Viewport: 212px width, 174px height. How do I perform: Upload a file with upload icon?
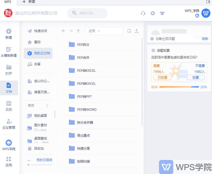(136, 31)
